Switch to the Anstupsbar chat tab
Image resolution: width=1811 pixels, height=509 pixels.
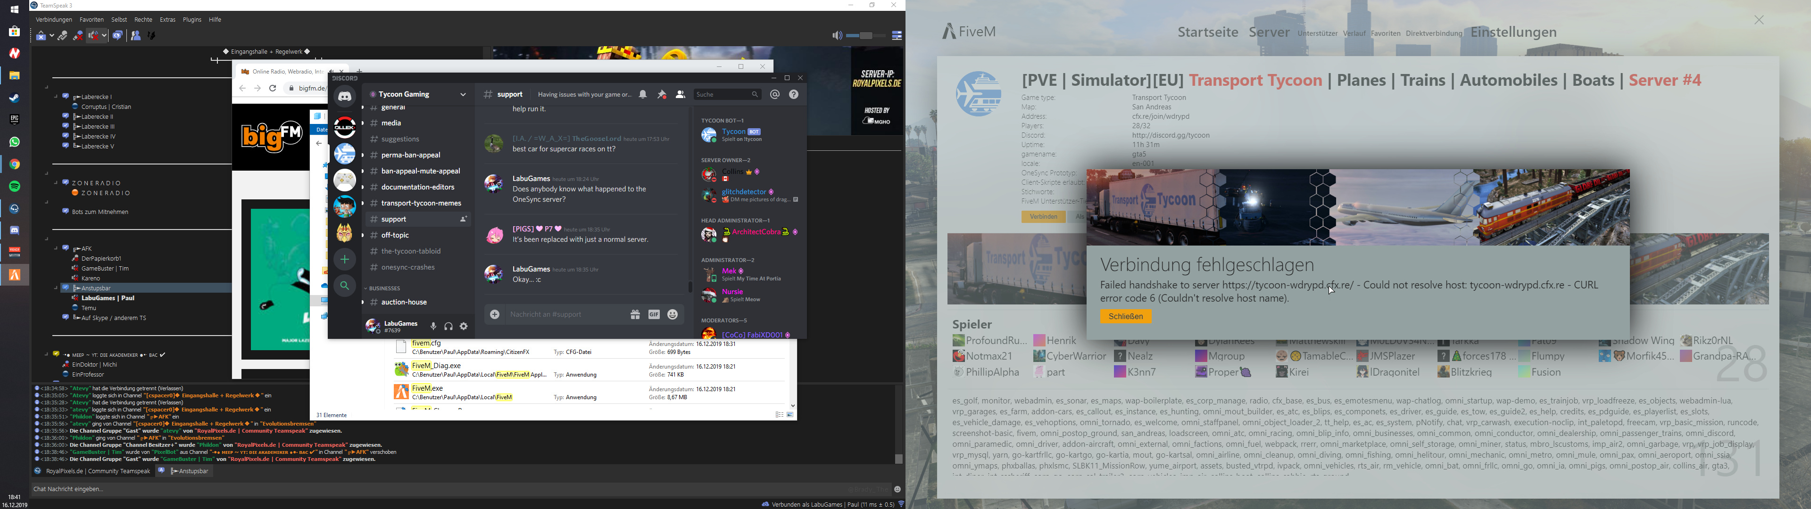(x=185, y=471)
